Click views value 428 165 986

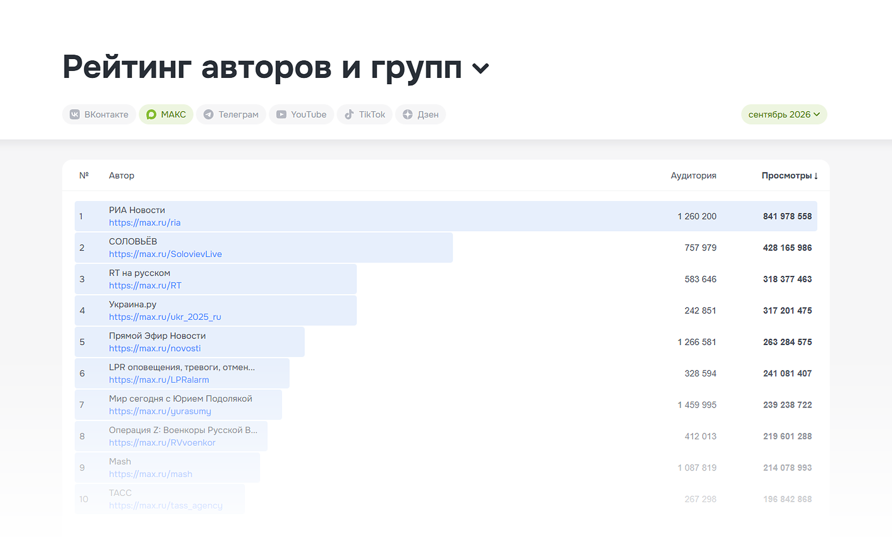click(787, 248)
